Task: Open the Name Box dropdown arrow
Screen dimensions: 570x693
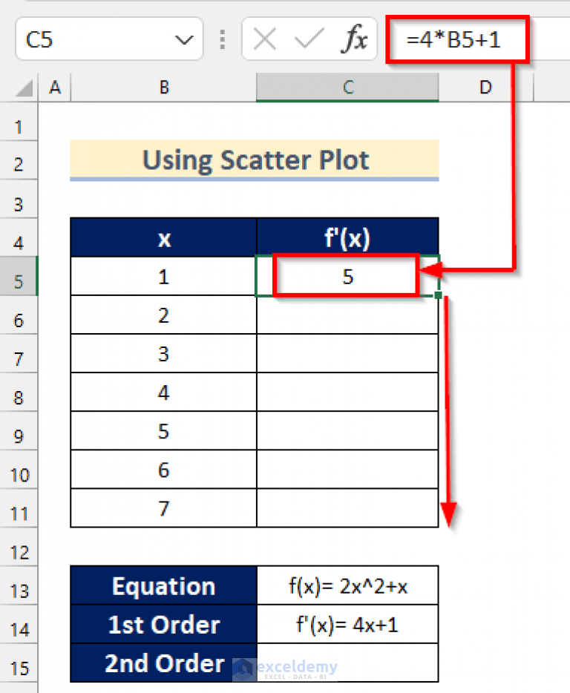Action: pos(184,39)
